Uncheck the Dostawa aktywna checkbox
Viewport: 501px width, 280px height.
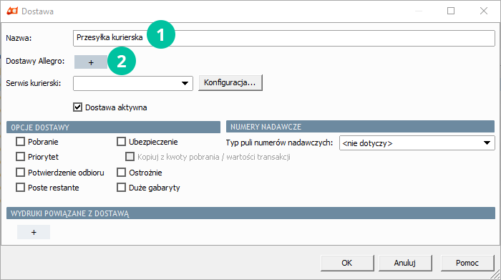[77, 107]
